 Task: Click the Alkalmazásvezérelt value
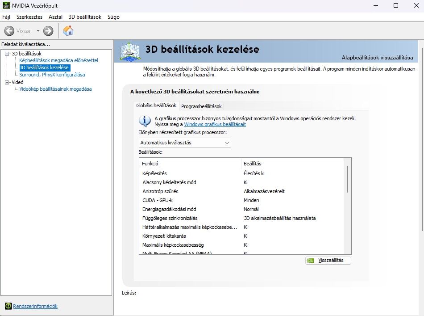[x=264, y=191]
